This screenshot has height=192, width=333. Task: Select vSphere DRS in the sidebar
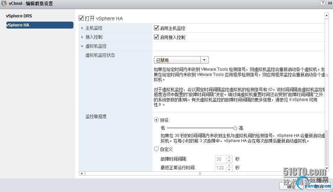point(19,16)
